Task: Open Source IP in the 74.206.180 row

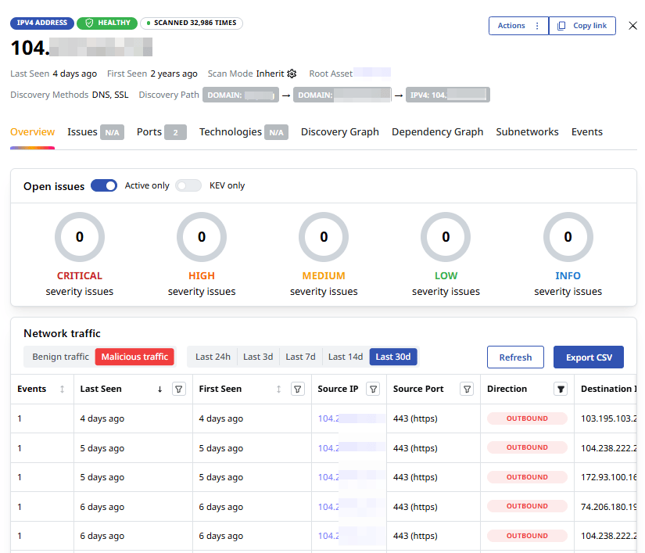Action: click(352, 507)
